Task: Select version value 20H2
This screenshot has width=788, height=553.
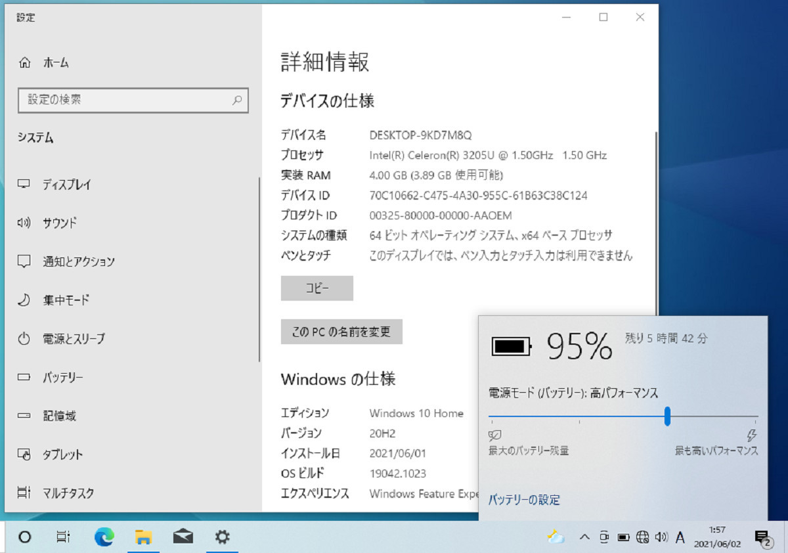Action: [382, 433]
